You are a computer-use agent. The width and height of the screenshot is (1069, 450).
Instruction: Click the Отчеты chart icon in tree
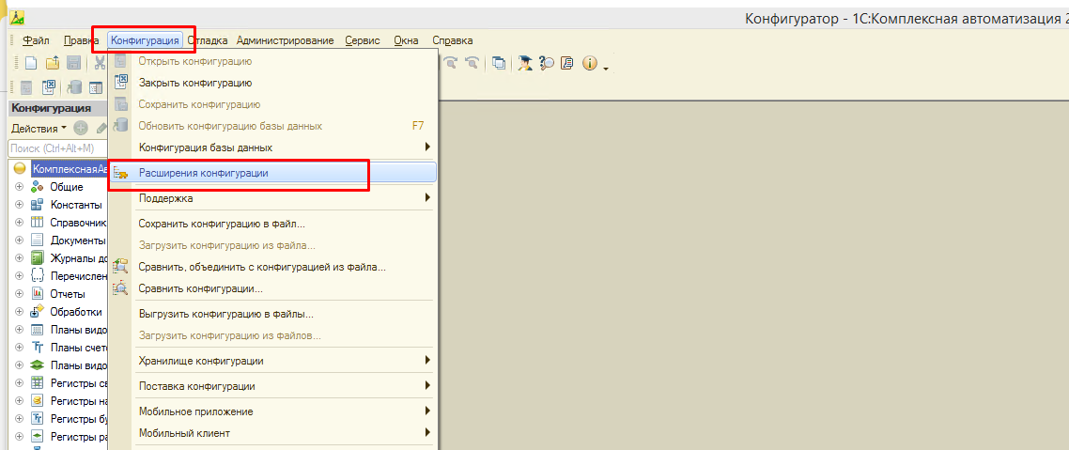[38, 294]
